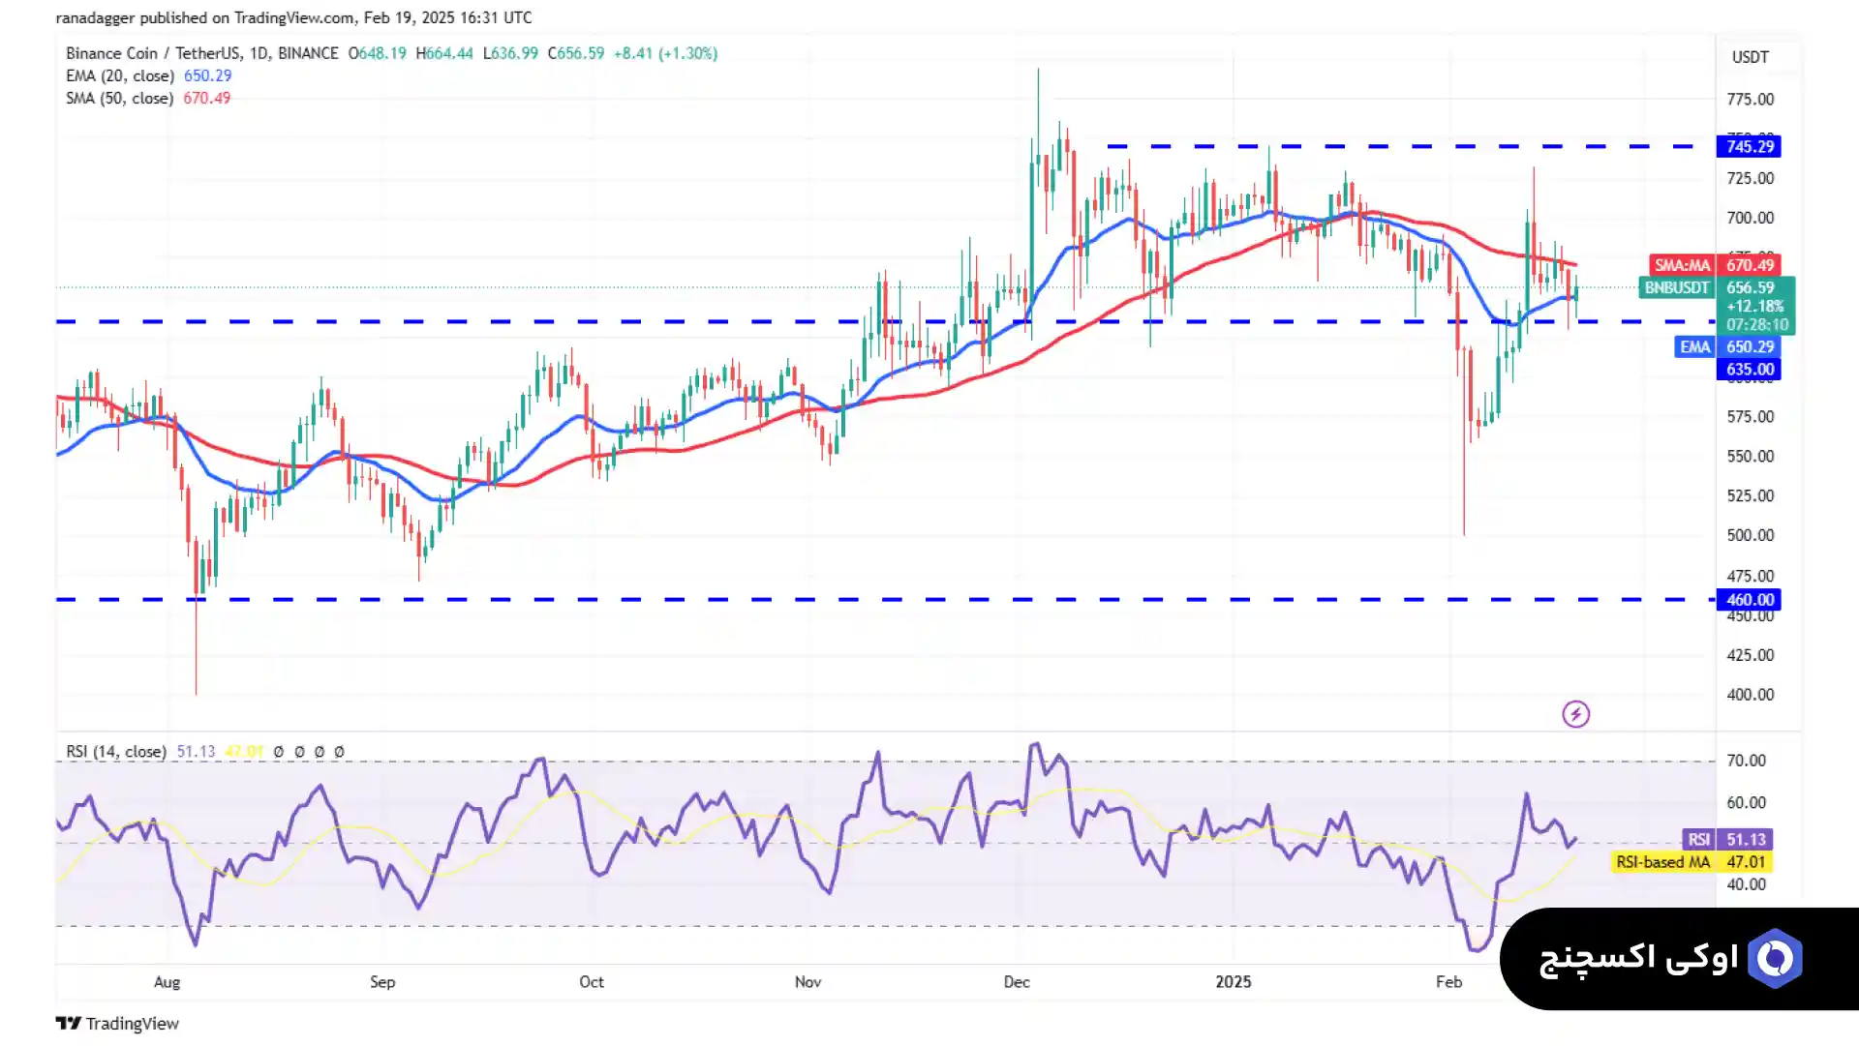
Task: Click the 635.00 support price label
Action: click(x=1750, y=369)
